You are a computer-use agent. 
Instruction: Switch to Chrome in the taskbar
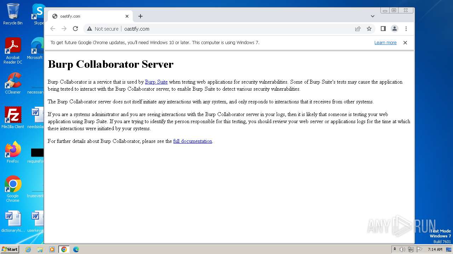(x=64, y=249)
